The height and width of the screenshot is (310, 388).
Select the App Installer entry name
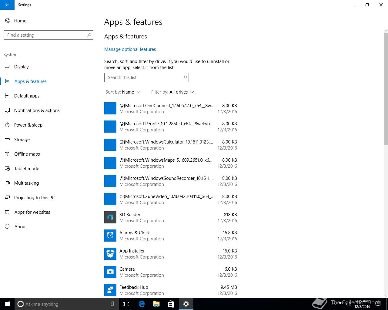(132, 251)
